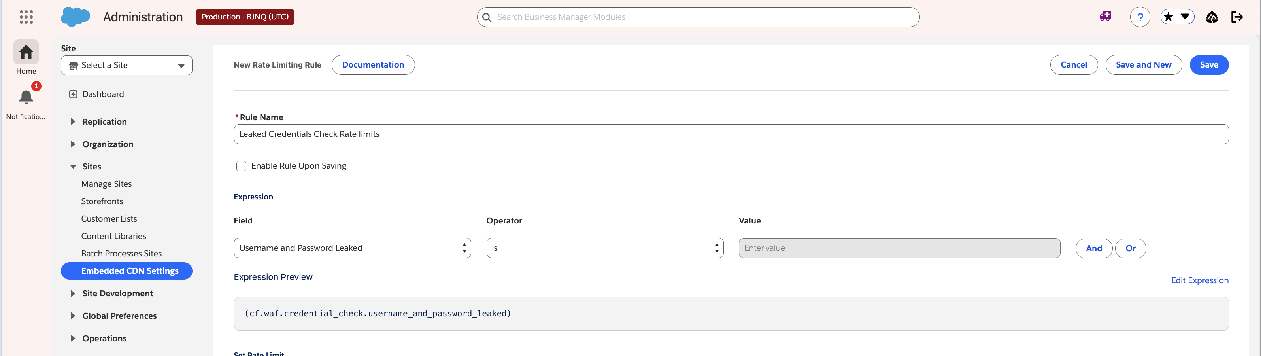
Task: Open Batch Processes Sites menu item
Action: click(121, 253)
